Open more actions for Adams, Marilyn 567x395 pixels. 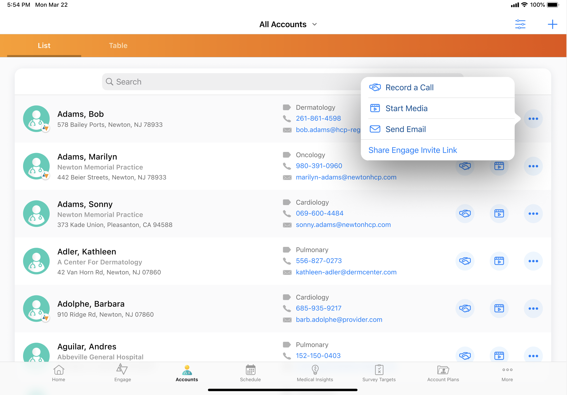[x=533, y=166]
